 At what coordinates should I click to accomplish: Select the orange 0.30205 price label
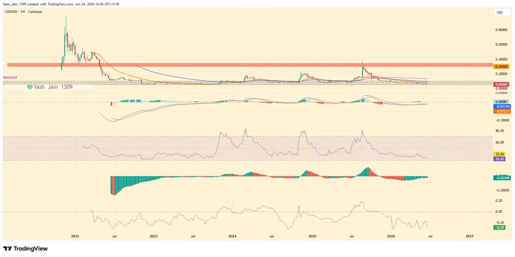pos(501,66)
